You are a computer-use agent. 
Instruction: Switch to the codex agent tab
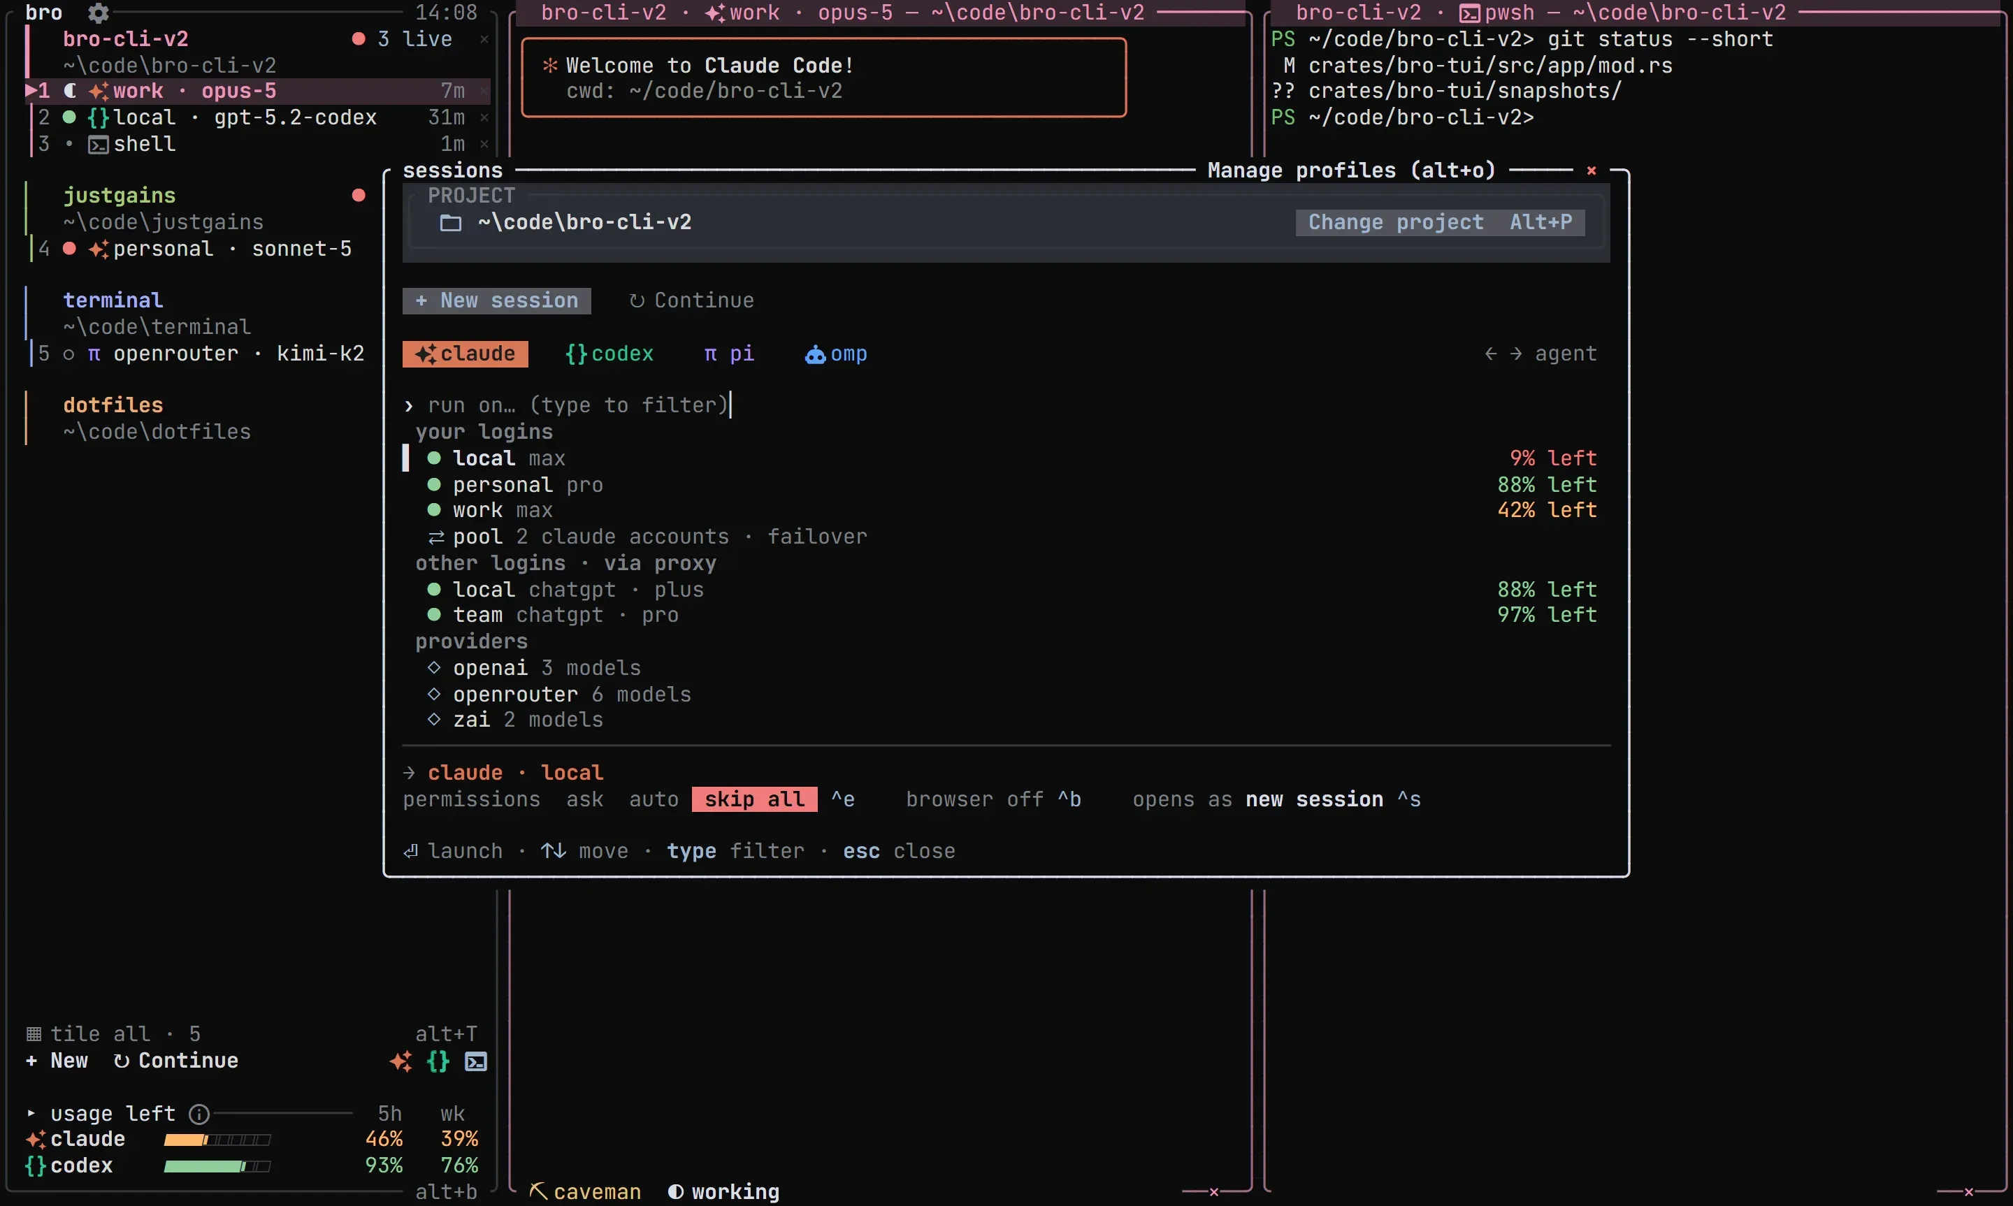click(x=609, y=354)
